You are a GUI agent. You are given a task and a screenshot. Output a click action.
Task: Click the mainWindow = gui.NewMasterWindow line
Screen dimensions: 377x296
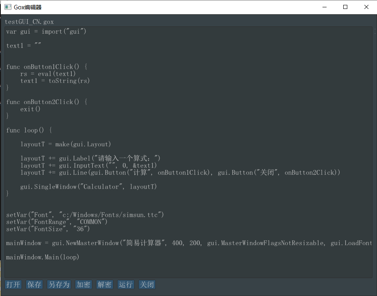pyautogui.click(x=189, y=243)
